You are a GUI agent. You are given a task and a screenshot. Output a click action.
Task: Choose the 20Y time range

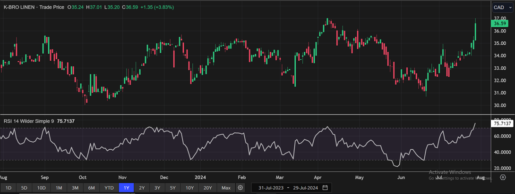tap(207, 188)
